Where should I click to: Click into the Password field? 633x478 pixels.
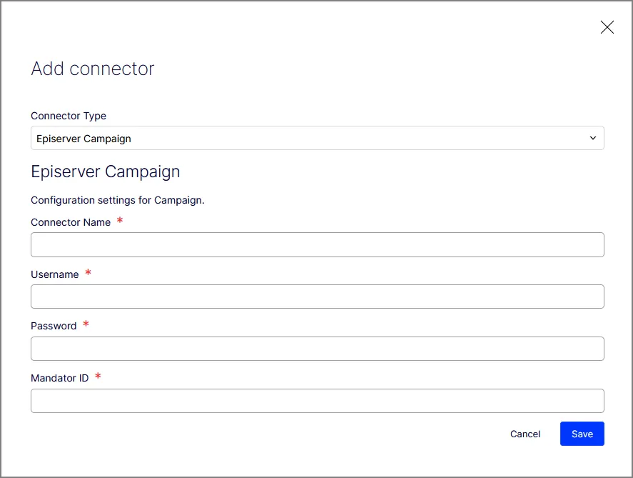coord(318,349)
